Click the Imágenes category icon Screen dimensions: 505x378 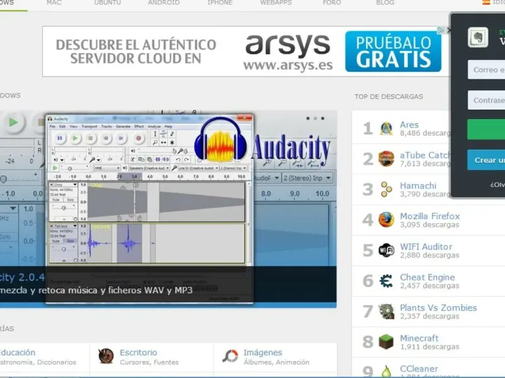(x=230, y=356)
